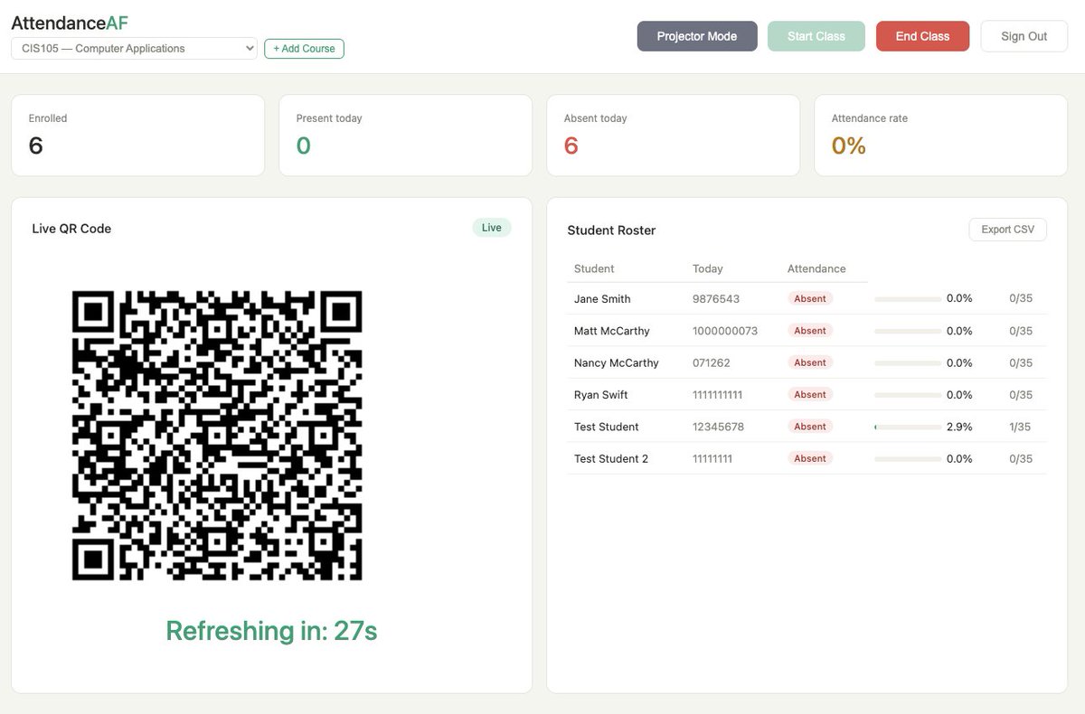Click the Student Roster heading
The image size is (1085, 714).
point(611,230)
